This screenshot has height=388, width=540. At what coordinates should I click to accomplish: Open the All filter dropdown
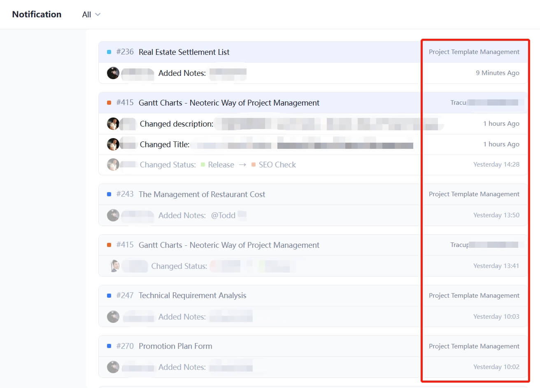click(91, 14)
